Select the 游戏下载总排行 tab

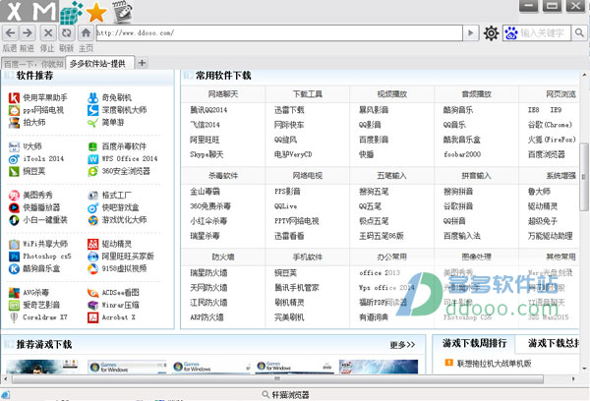(x=553, y=343)
